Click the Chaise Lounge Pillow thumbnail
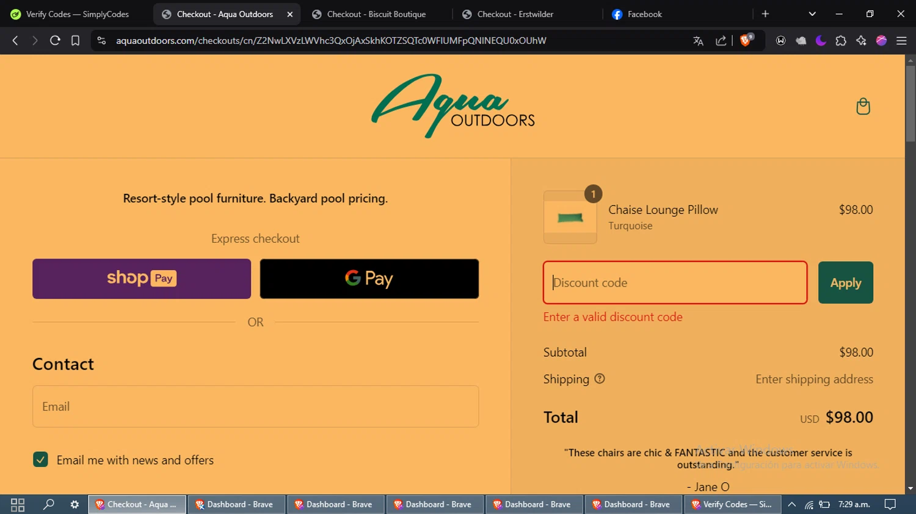Screen dimensions: 916x514 [x=570, y=217]
